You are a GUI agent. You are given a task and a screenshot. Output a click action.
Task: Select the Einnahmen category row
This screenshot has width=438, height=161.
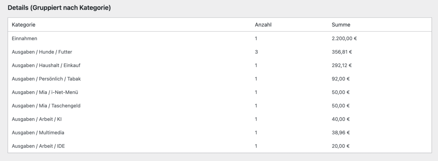pos(24,38)
